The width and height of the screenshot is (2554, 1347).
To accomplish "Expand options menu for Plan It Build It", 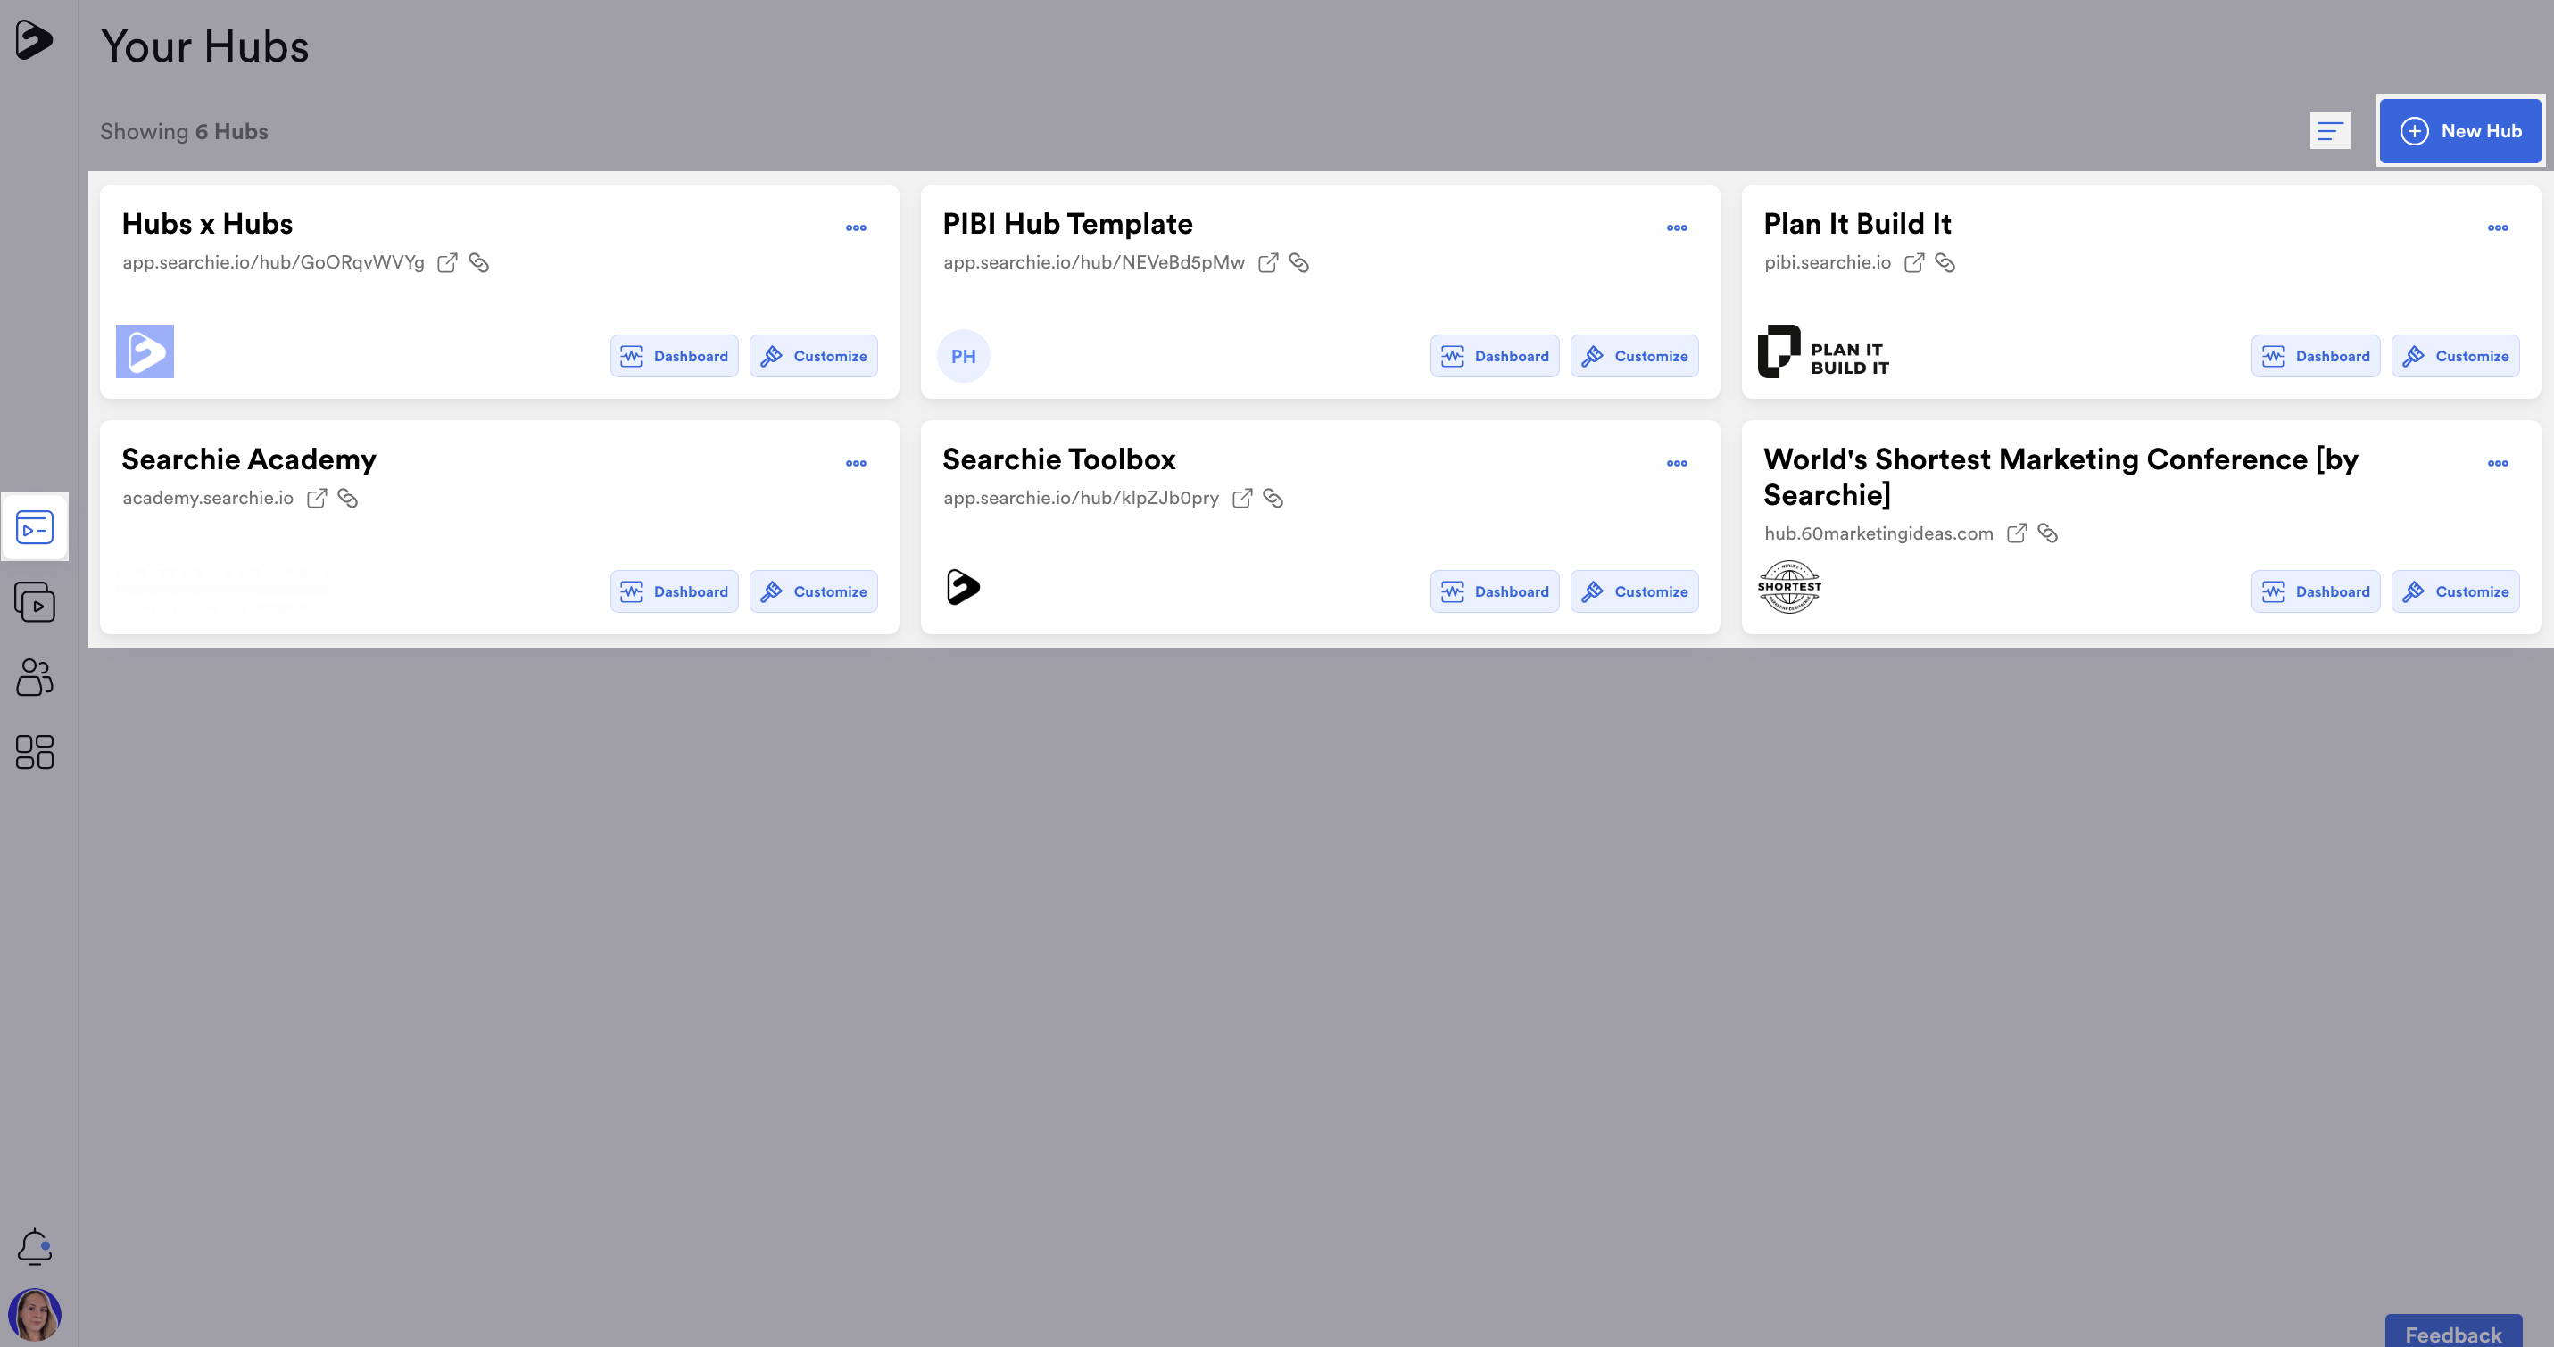I will click(x=2498, y=228).
